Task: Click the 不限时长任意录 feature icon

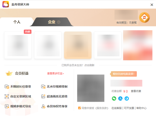Action: pos(7,87)
